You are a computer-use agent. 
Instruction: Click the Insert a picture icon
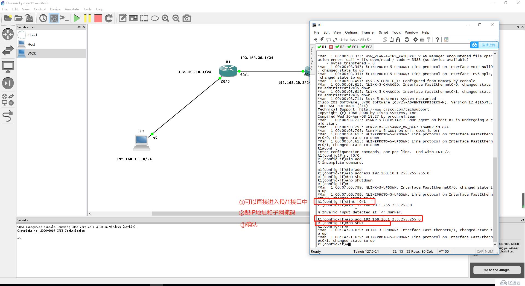pos(133,18)
